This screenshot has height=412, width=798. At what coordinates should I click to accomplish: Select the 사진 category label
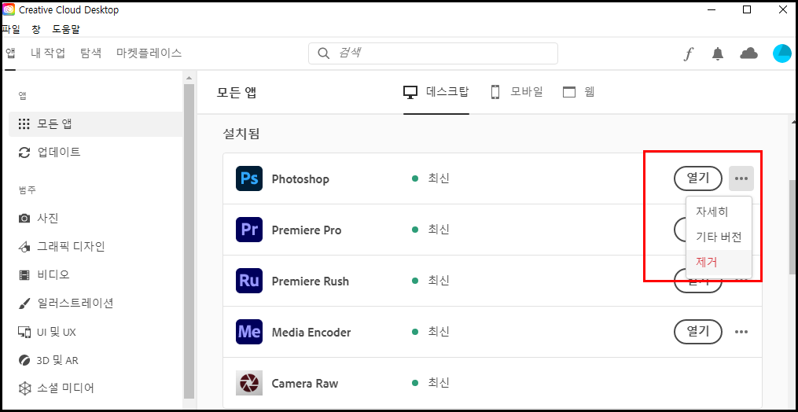(x=48, y=219)
